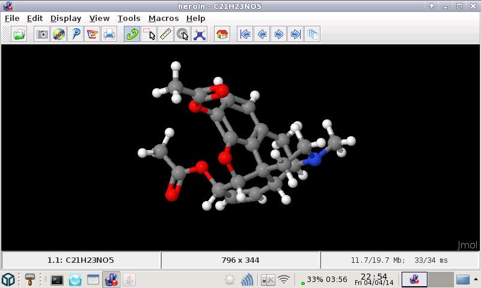Open the Help menu

tap(196, 19)
